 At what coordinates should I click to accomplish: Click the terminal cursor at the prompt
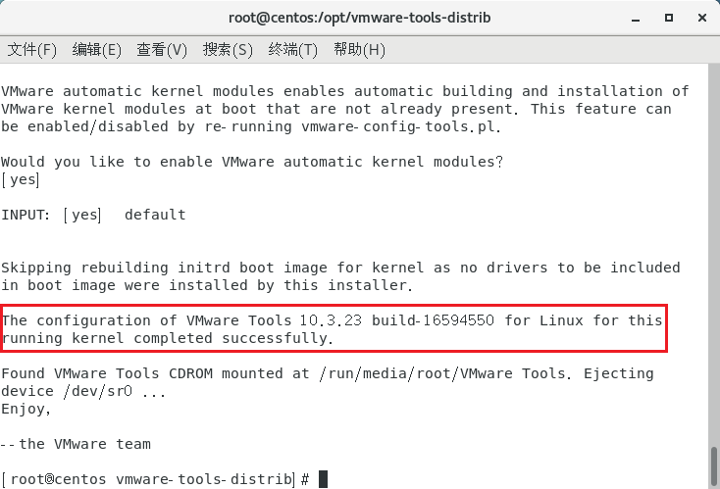323,479
